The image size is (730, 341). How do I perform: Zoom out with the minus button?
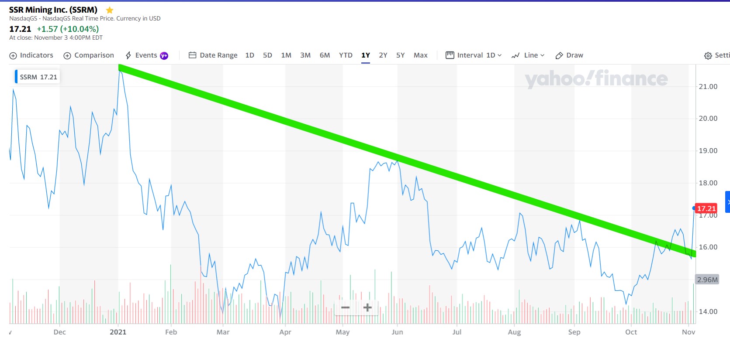346,308
